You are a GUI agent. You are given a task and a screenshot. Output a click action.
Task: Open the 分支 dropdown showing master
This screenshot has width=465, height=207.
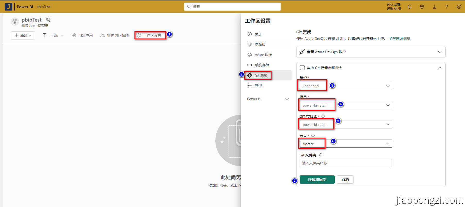pyautogui.click(x=346, y=144)
